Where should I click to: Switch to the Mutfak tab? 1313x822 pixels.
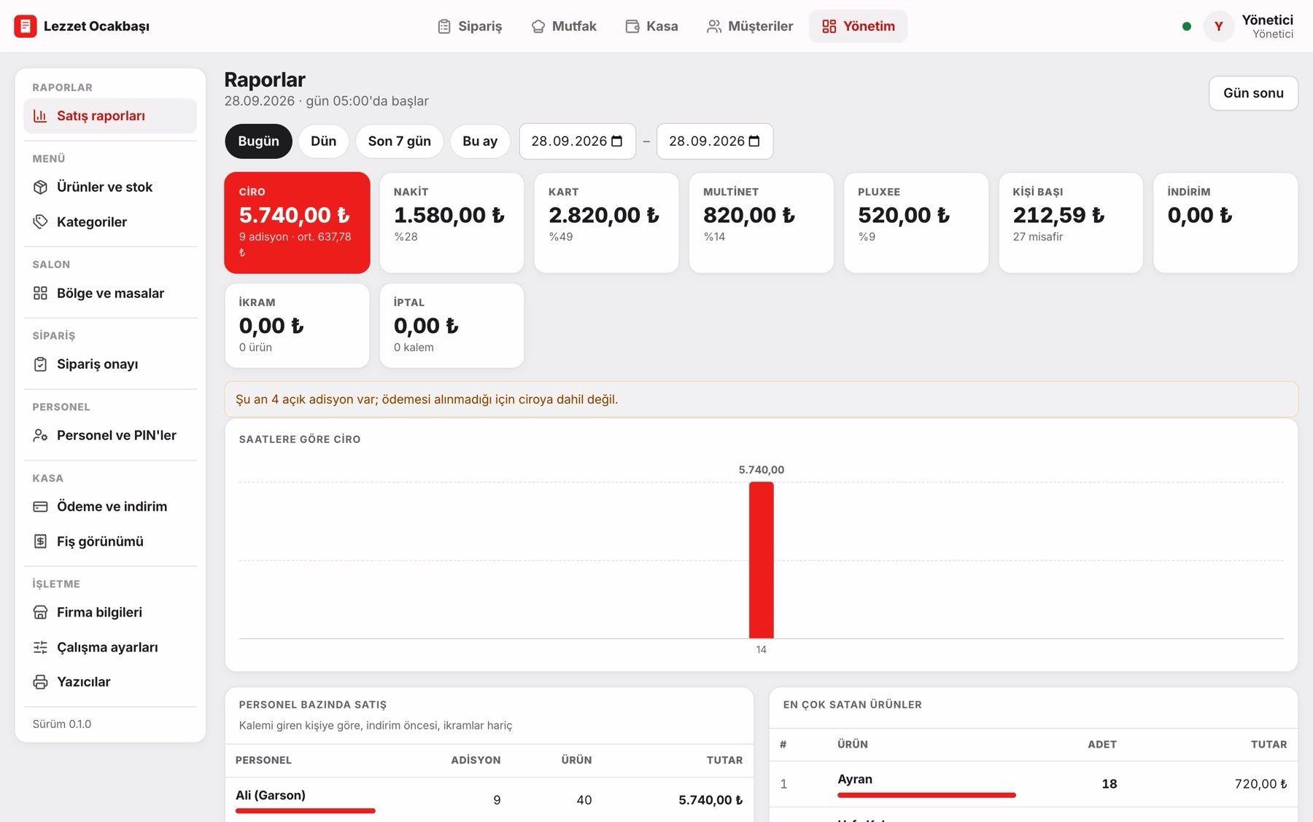(x=564, y=26)
